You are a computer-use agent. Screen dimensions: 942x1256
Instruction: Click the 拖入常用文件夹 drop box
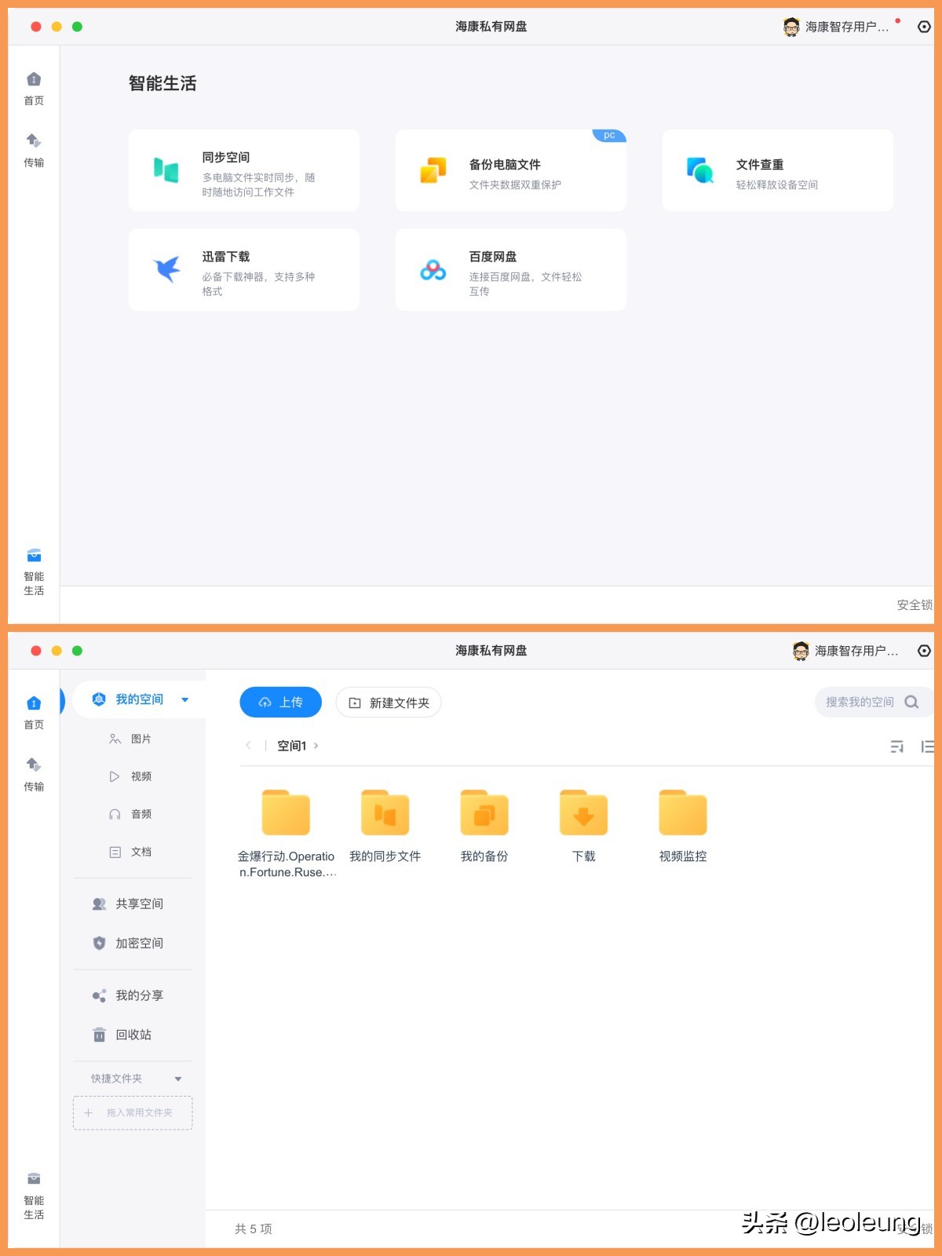133,1112
